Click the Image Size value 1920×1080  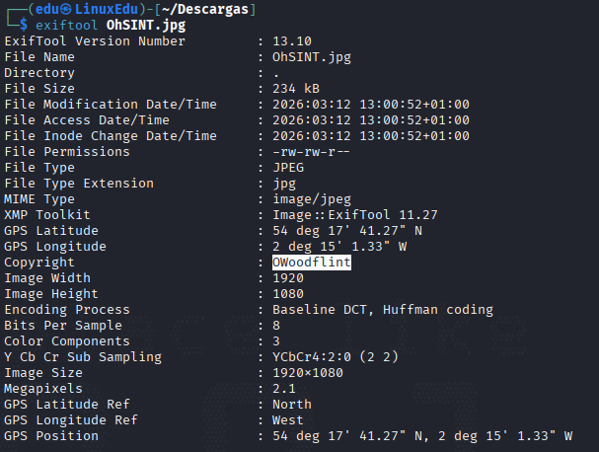point(308,373)
